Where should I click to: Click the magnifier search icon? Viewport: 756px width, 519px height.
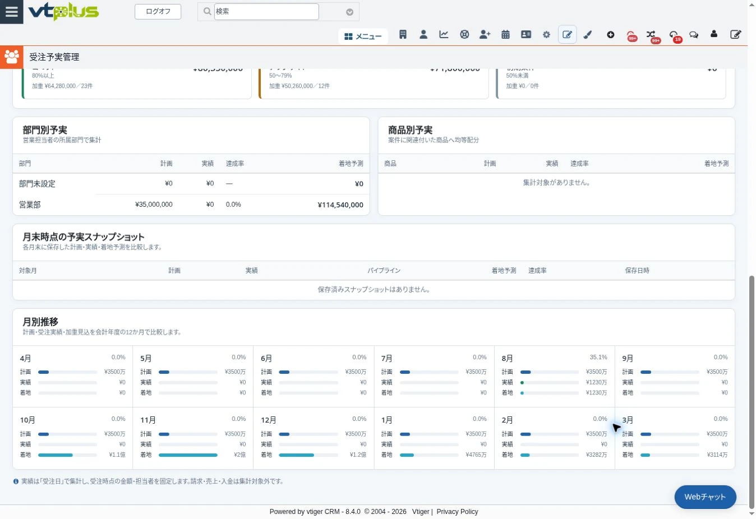coord(207,11)
